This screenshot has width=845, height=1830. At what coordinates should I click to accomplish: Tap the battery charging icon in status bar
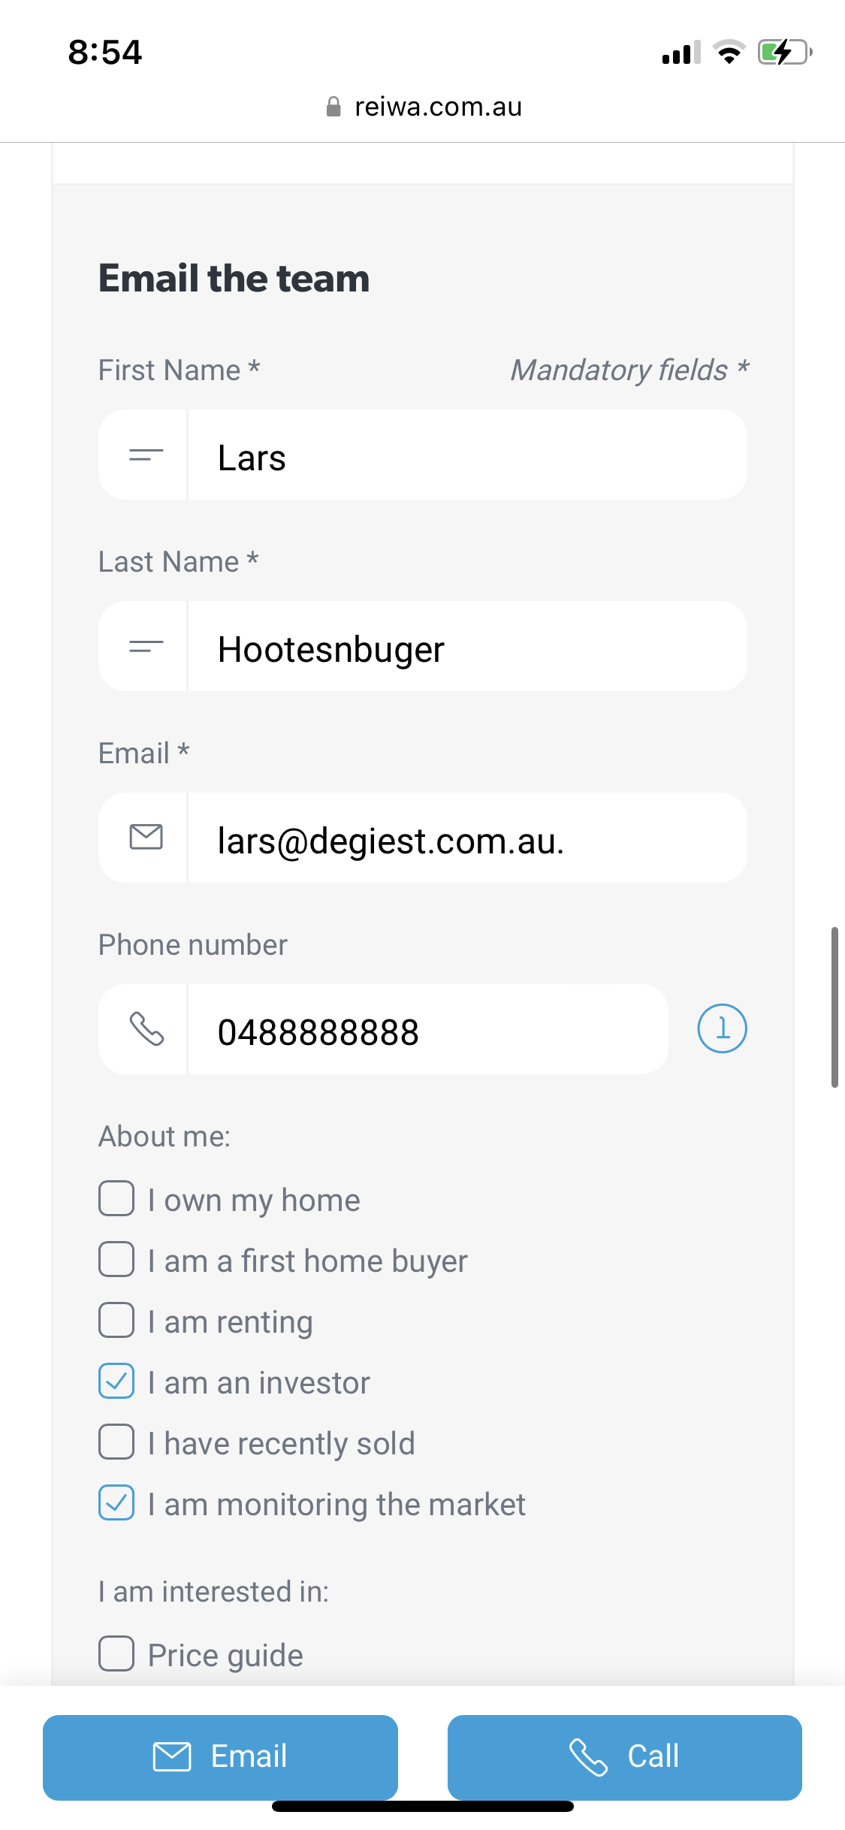coord(785,53)
